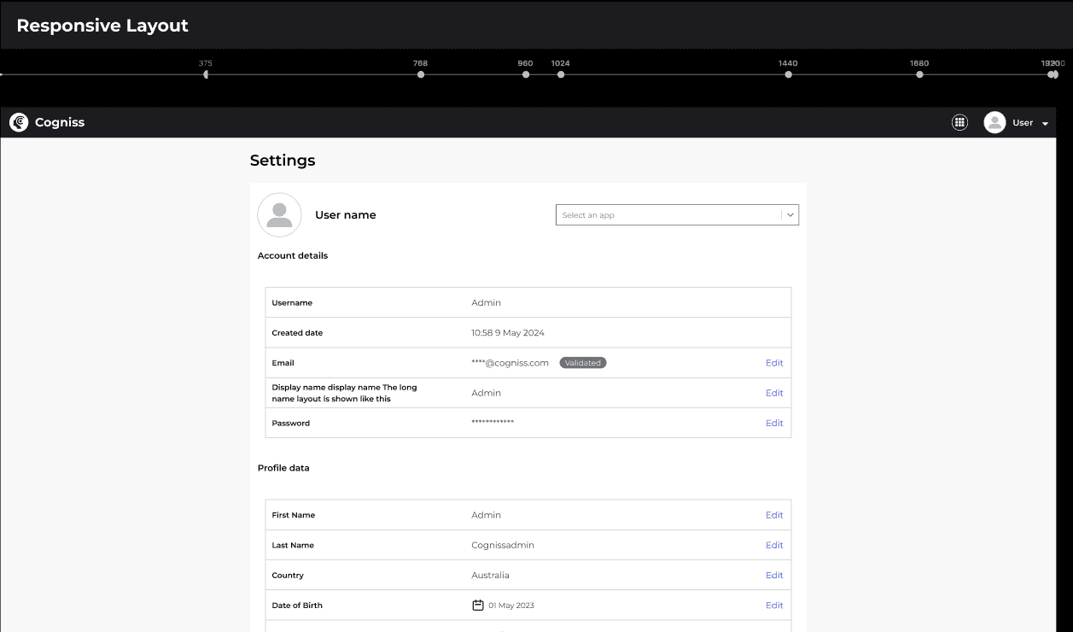This screenshot has height=632, width=1073.
Task: Click the Account details heading
Action: tap(293, 255)
